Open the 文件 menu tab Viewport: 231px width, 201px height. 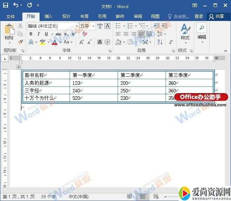10,16
